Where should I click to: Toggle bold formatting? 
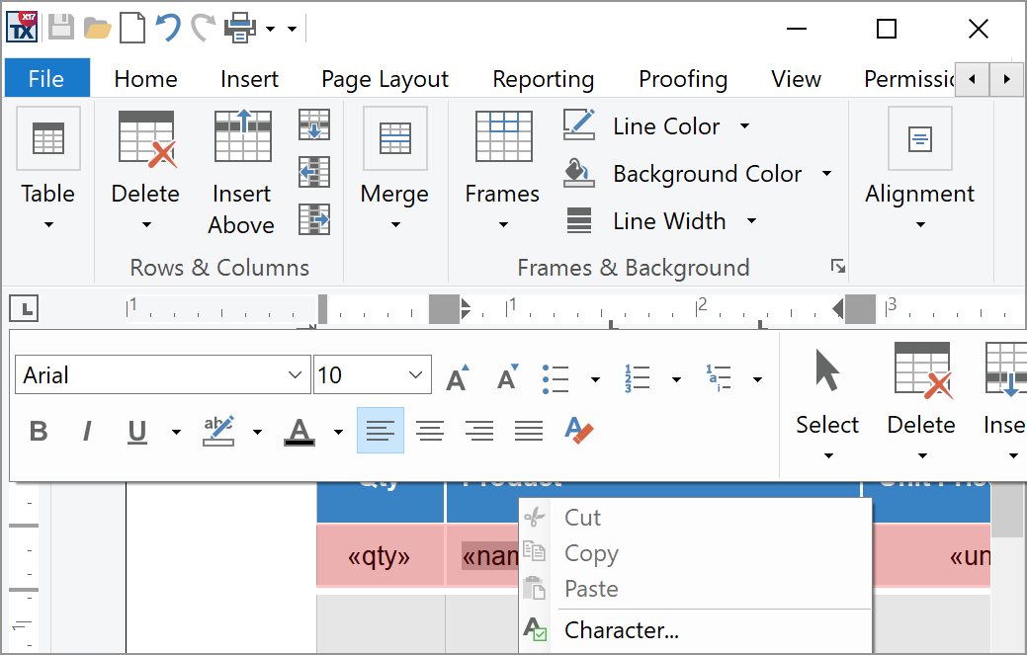tap(39, 431)
